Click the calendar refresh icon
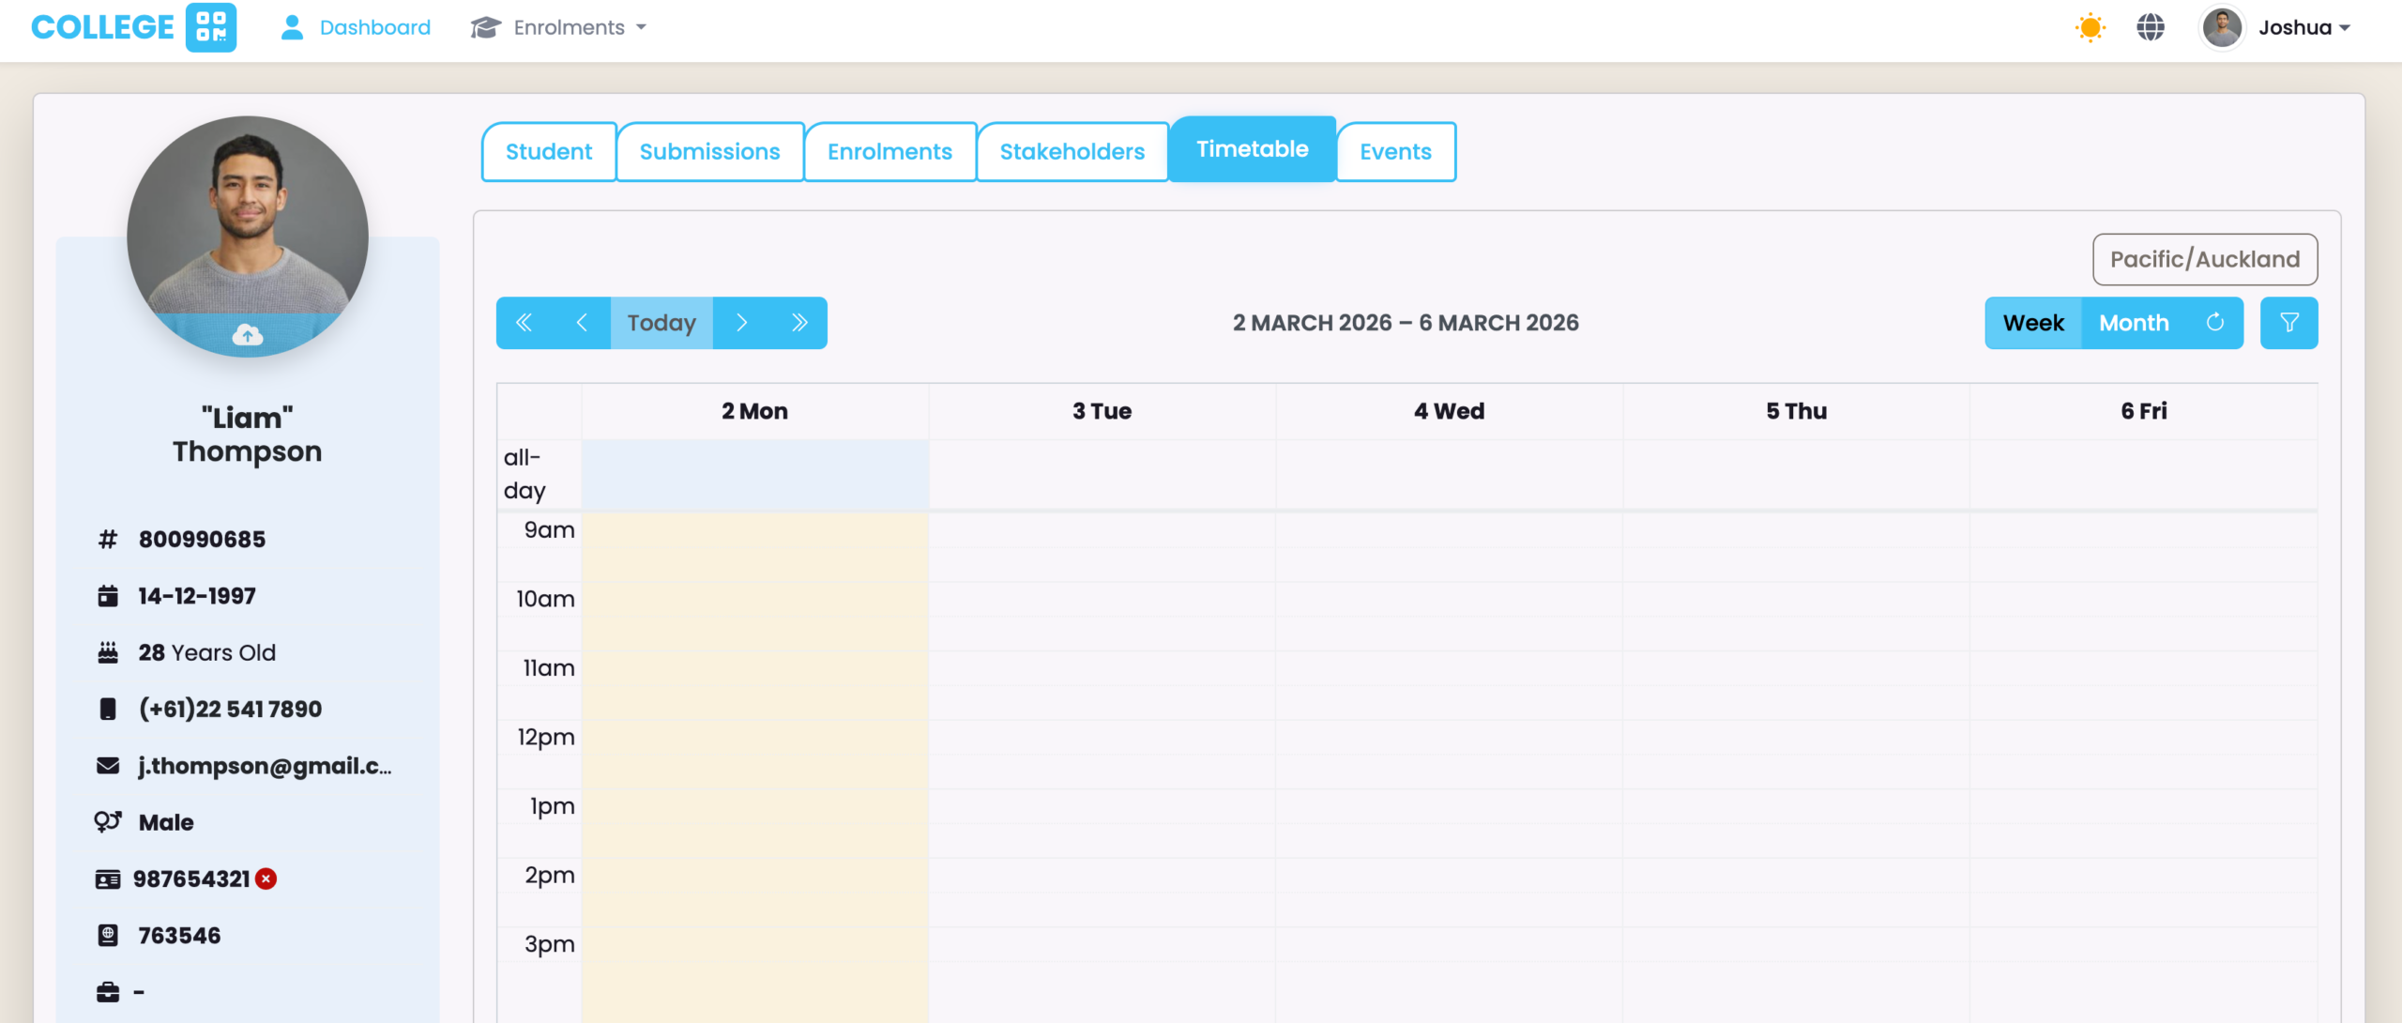 point(2215,323)
